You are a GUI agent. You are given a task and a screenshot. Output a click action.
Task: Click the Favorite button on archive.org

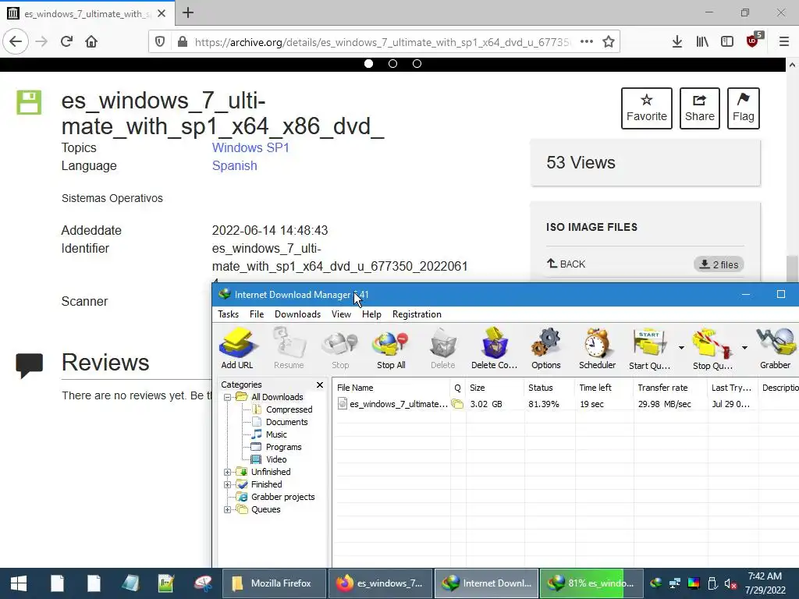647,108
